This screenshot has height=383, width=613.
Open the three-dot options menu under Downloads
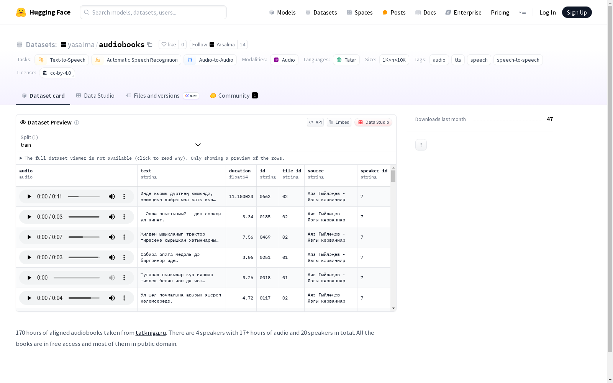click(421, 145)
